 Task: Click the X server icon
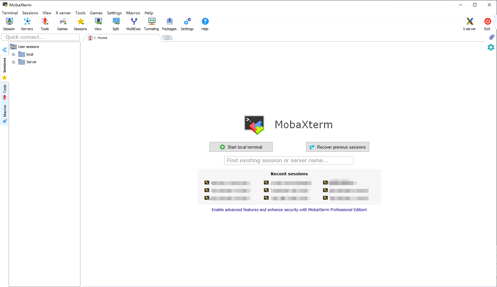click(469, 24)
